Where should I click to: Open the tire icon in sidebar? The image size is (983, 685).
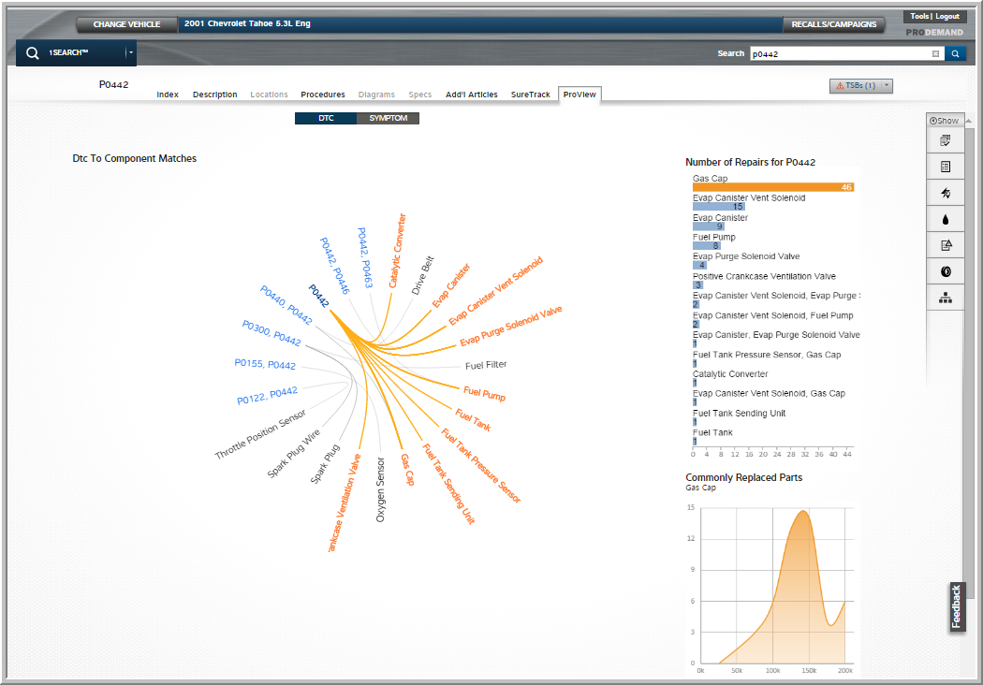pyautogui.click(x=946, y=271)
